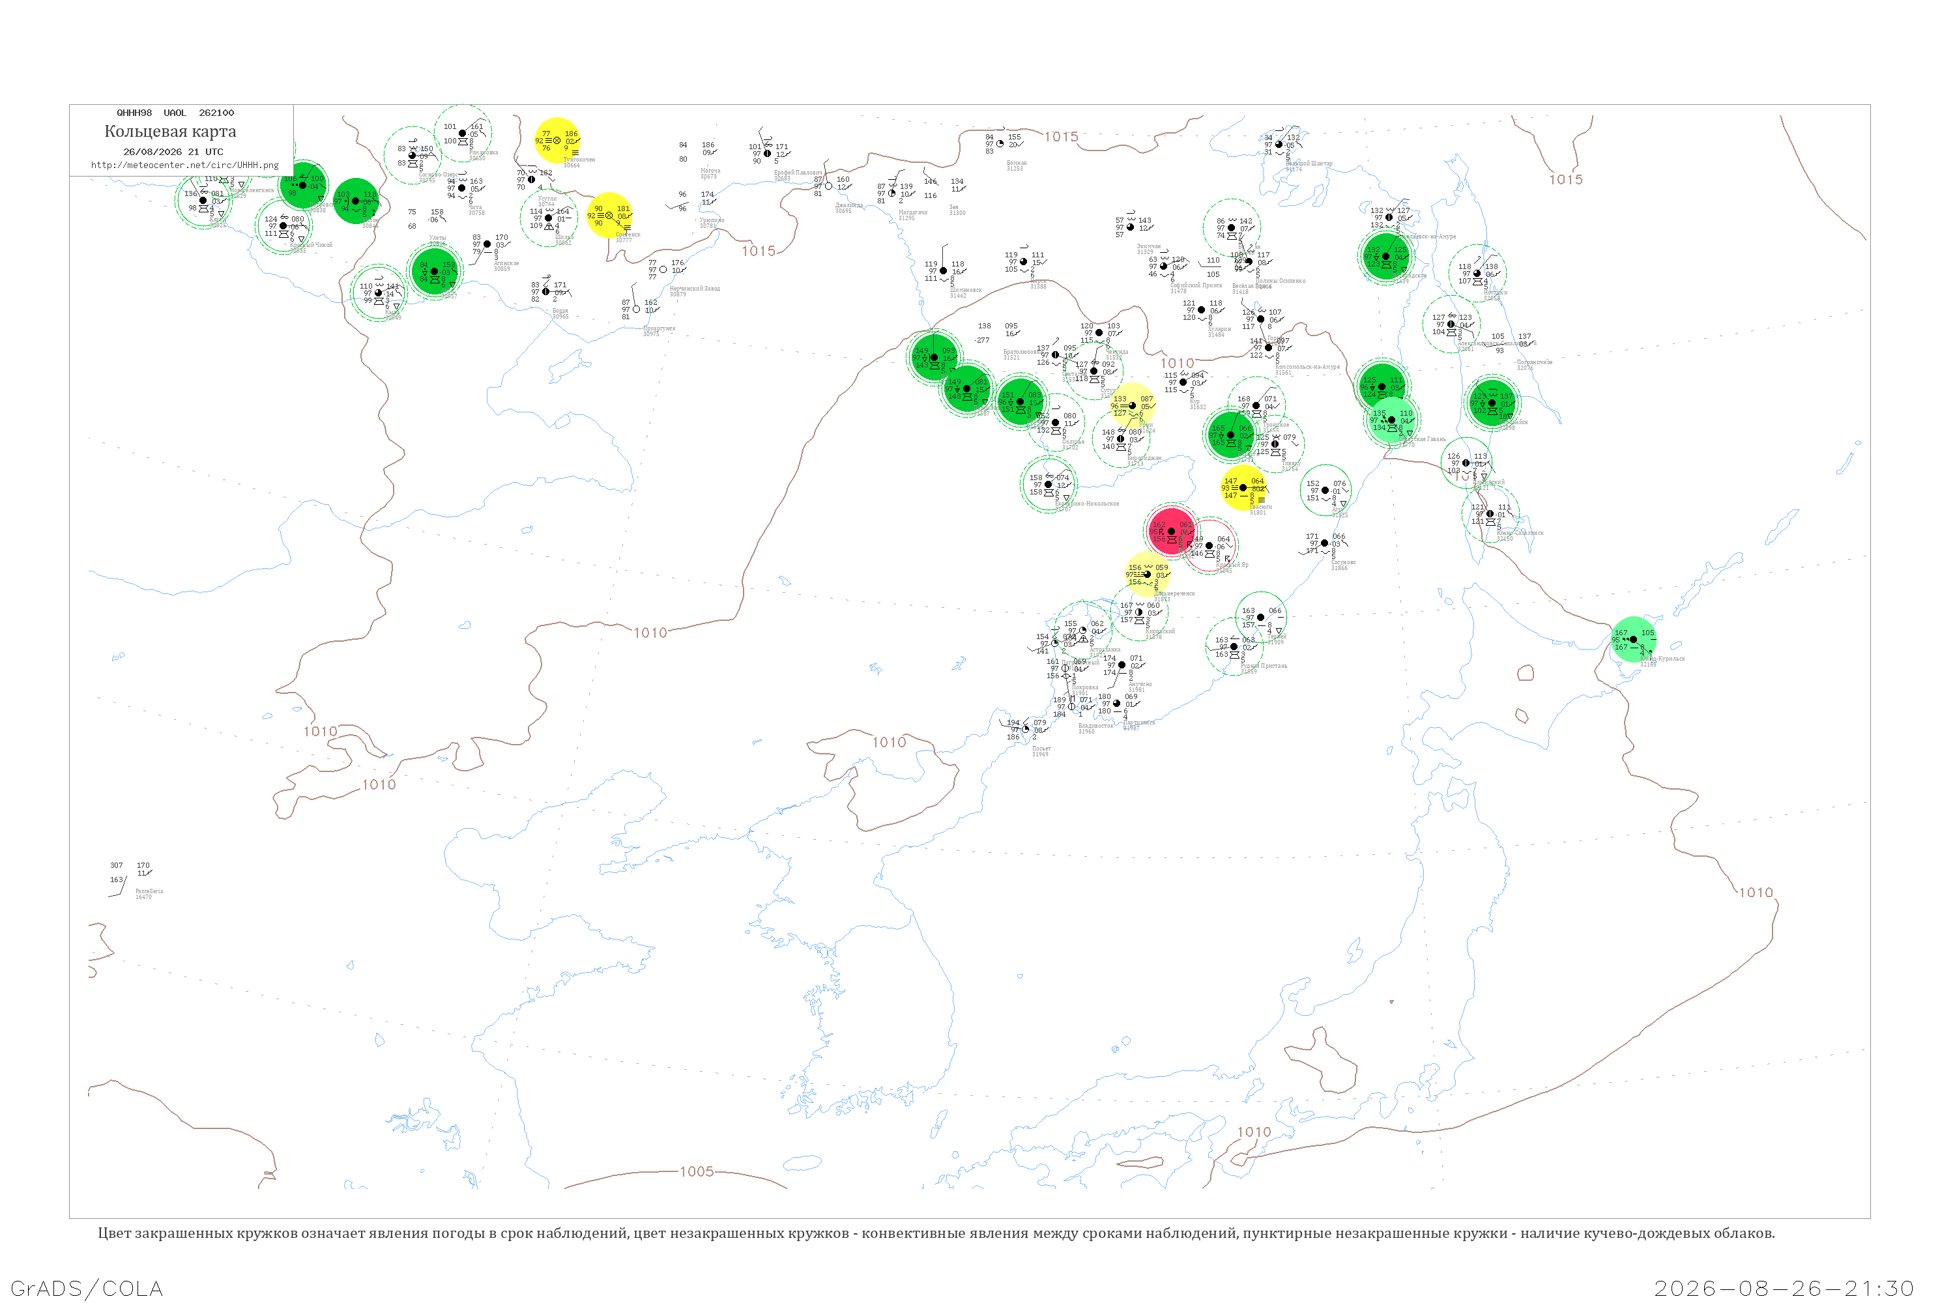This screenshot has width=1955, height=1303.
Task: Click the light green Советская Гавань station
Action: (x=1392, y=420)
